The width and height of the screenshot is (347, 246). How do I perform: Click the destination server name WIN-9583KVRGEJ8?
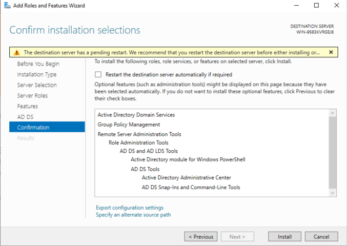(x=315, y=32)
